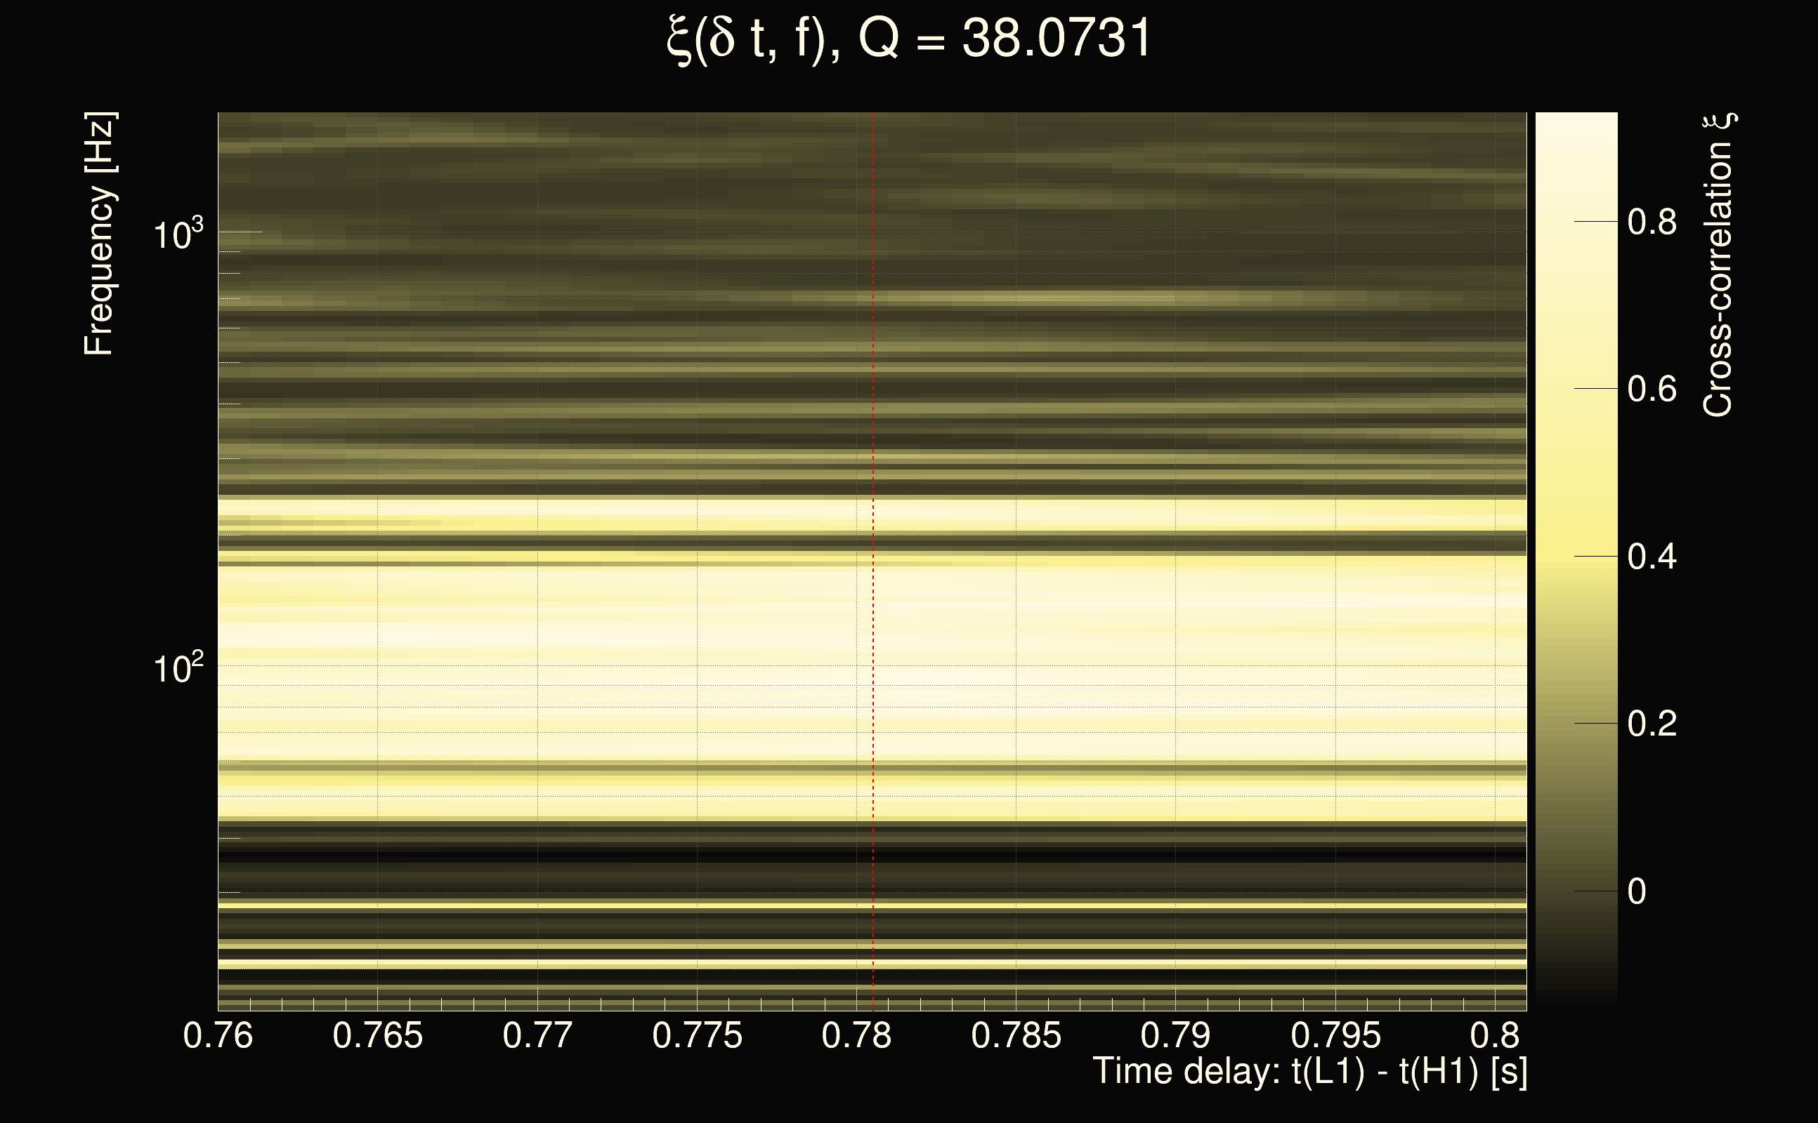The width and height of the screenshot is (1818, 1123).
Task: Click the 0.785 time delay tick label
Action: [1016, 1035]
